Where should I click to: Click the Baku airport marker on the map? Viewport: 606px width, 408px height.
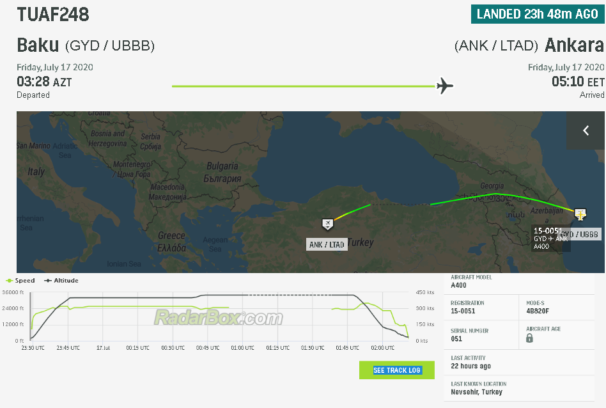[x=580, y=214]
